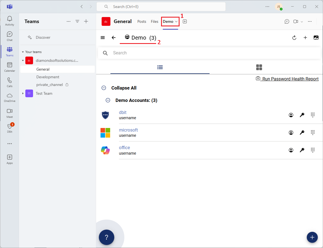Run Password Health Report

coord(287,79)
